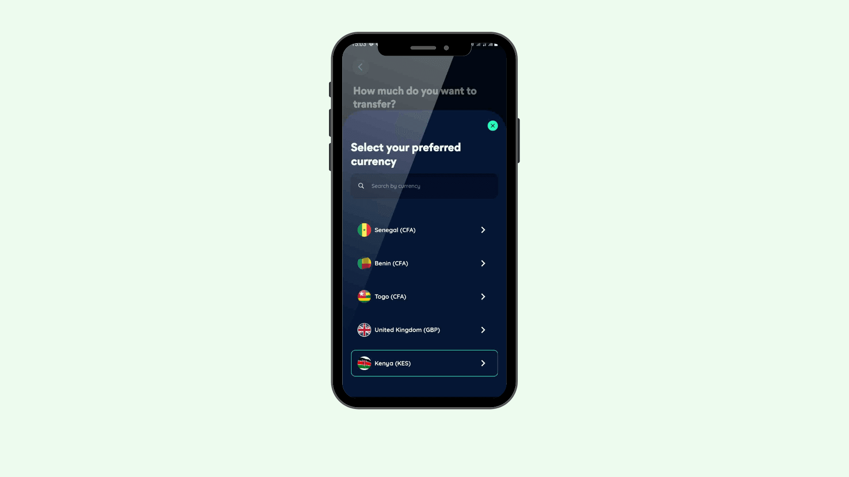Click the search magnifying glass icon
This screenshot has height=477, width=849.
coord(362,185)
